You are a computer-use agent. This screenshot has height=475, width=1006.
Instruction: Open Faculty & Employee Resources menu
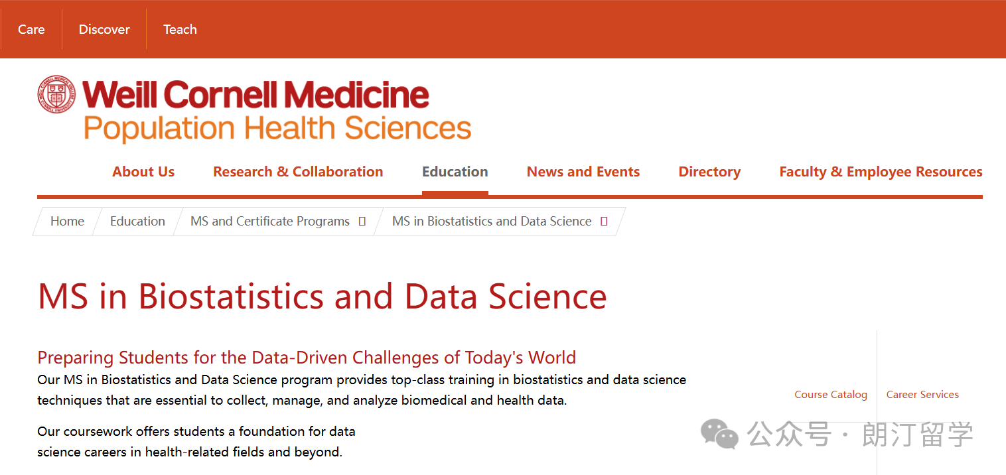coord(881,172)
